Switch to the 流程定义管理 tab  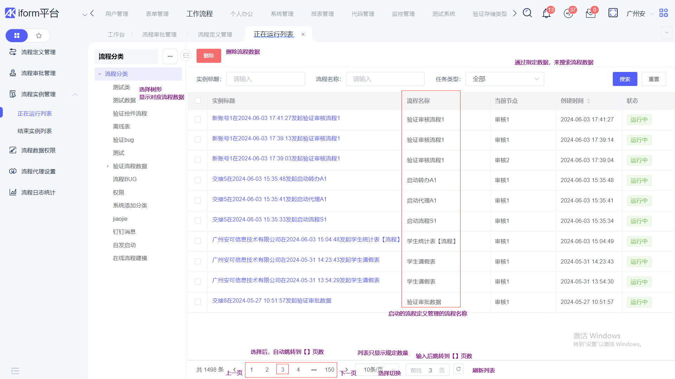(x=215, y=34)
